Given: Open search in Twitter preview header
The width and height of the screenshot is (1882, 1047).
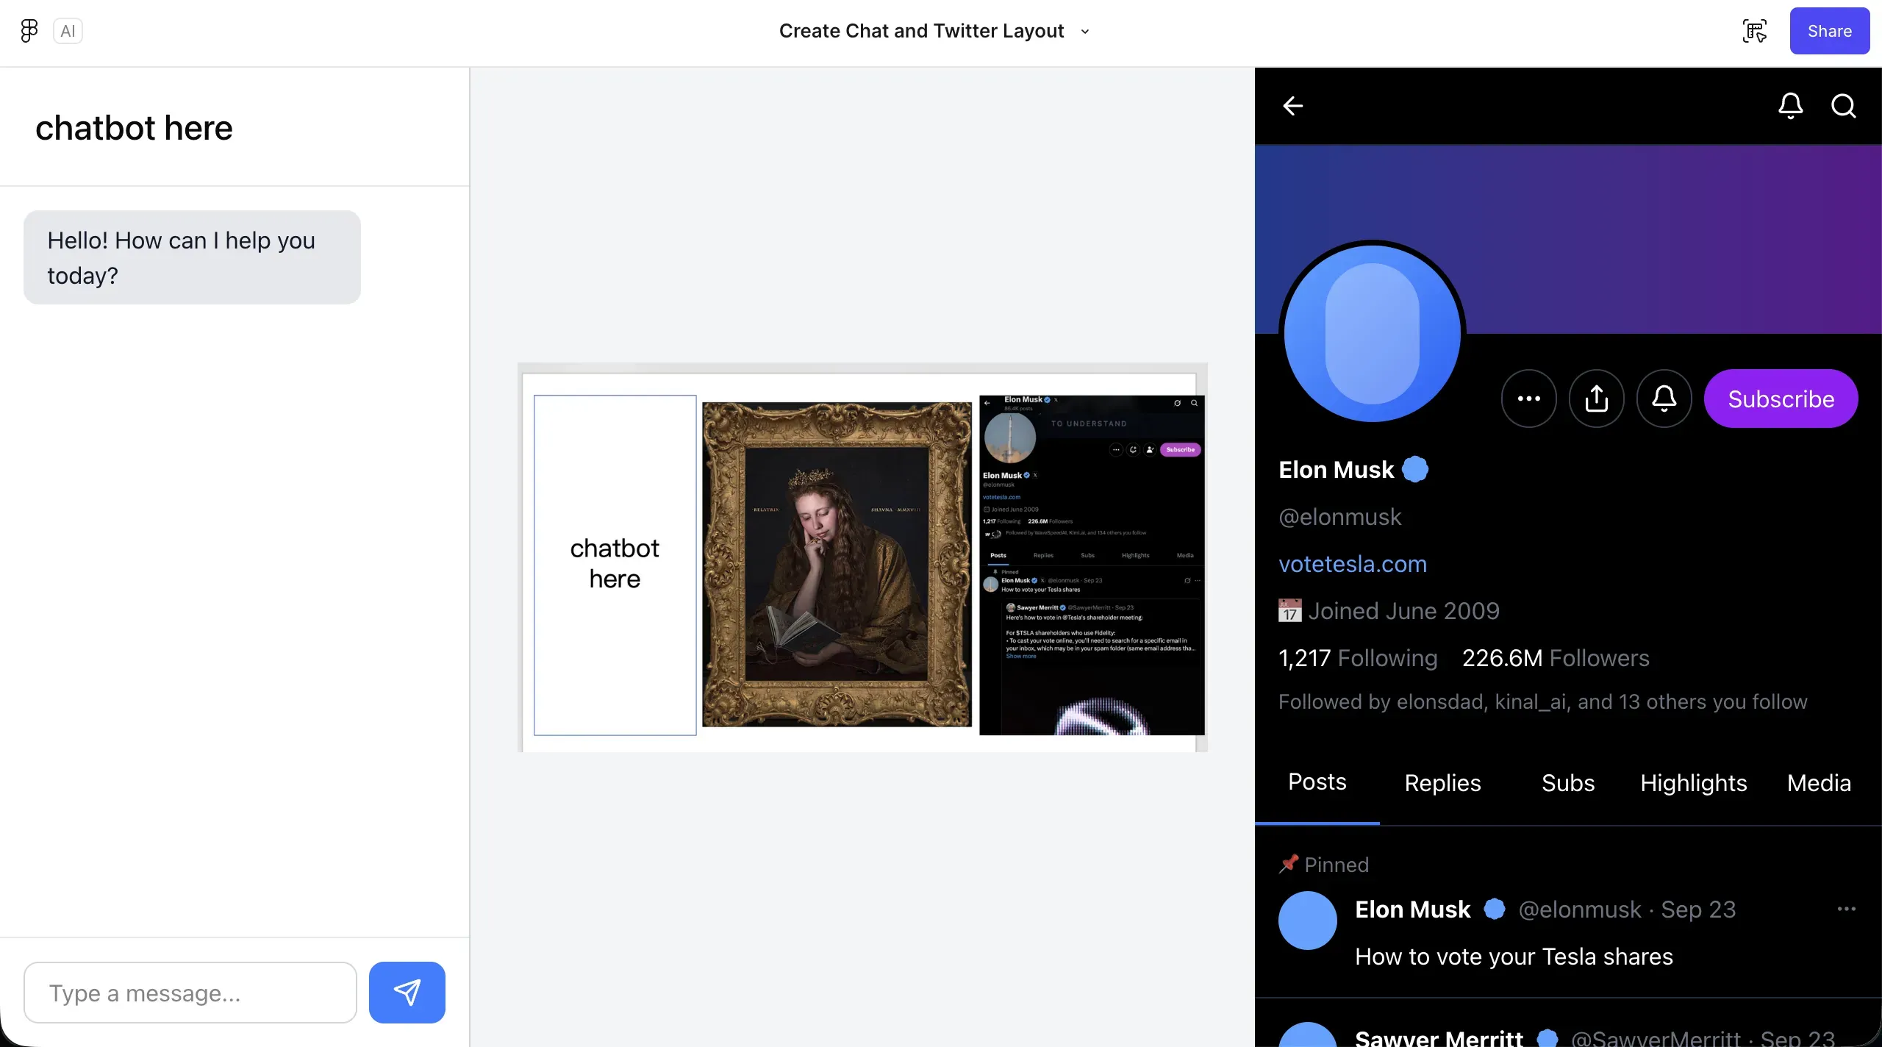Looking at the screenshot, I should (x=1844, y=106).
